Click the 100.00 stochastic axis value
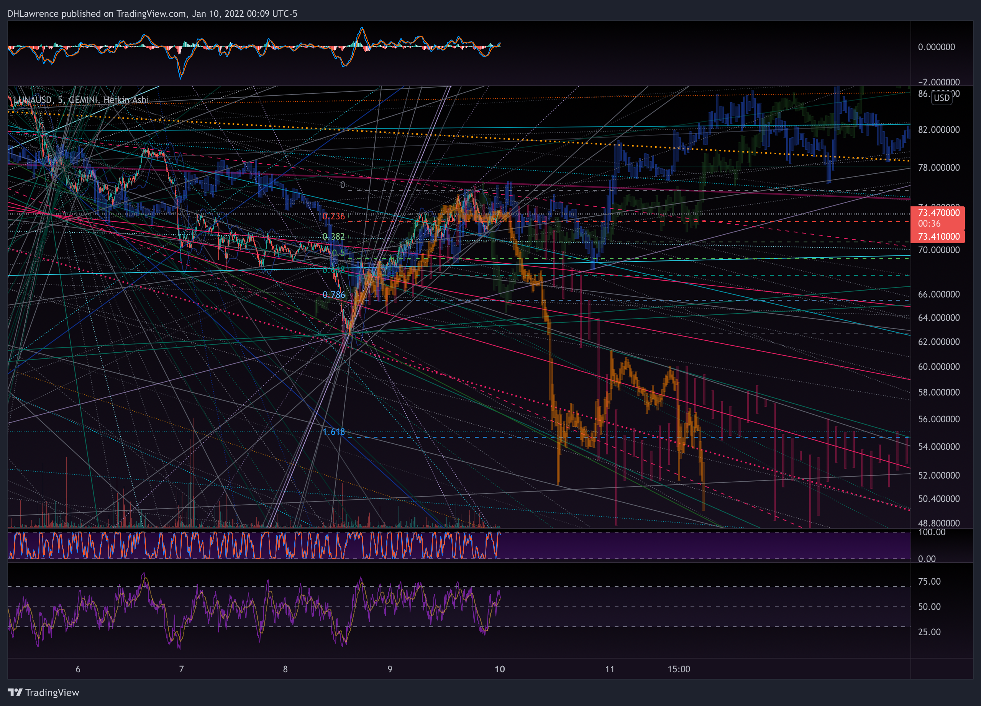Image resolution: width=981 pixels, height=706 pixels. [x=932, y=532]
